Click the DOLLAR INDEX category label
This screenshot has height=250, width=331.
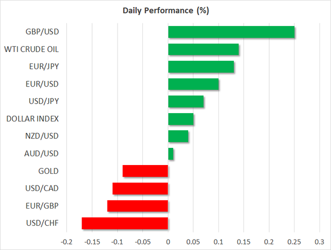click(33, 119)
